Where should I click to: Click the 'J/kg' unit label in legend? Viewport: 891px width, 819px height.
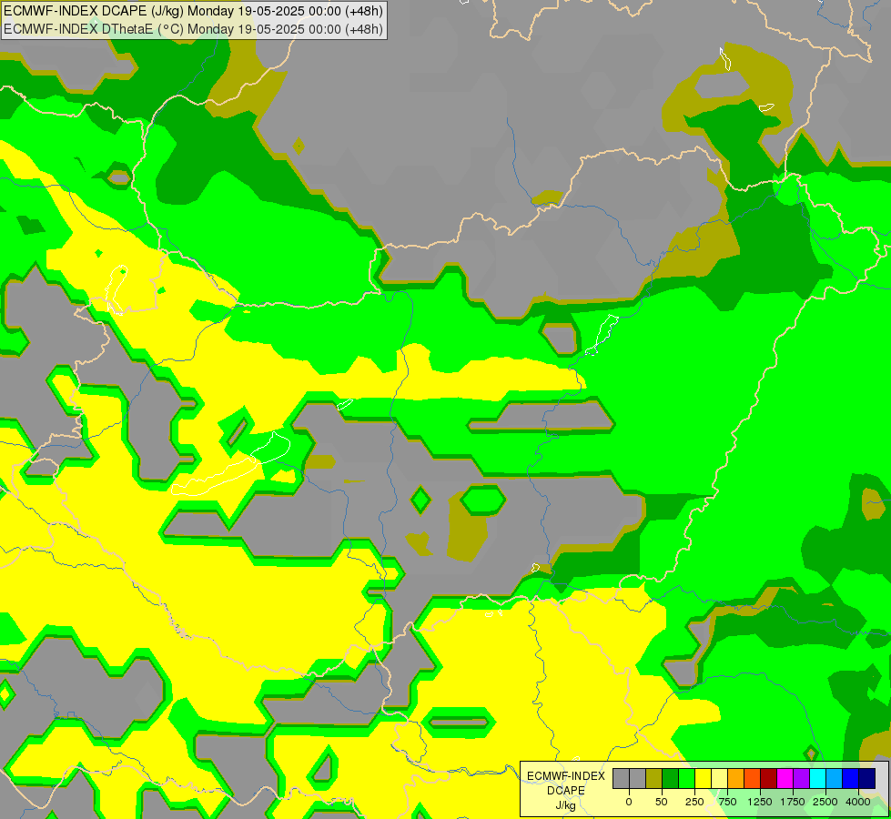[x=565, y=805]
